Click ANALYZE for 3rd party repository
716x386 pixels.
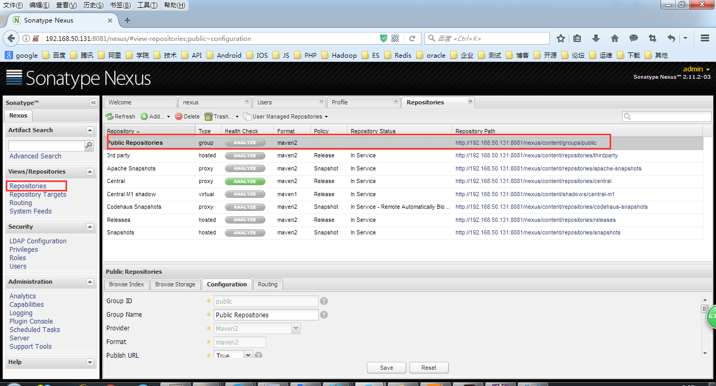coord(245,156)
